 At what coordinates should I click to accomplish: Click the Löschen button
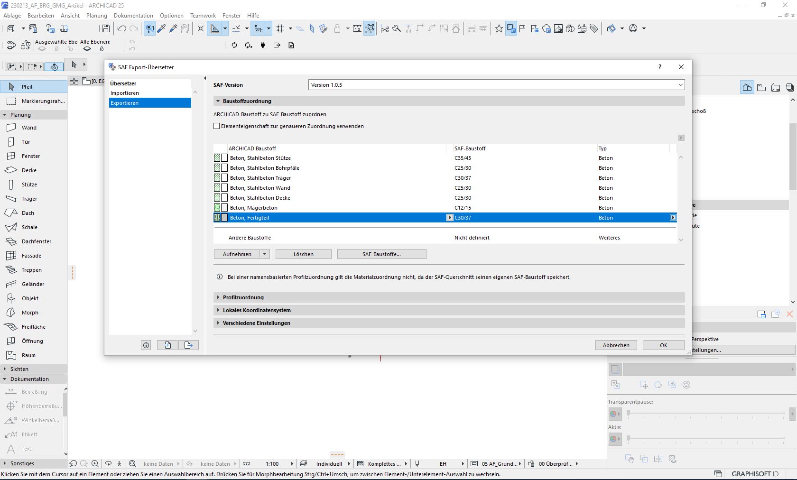[304, 254]
